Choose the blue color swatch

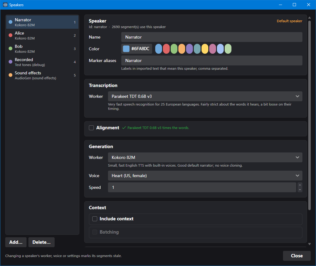click(x=159, y=49)
